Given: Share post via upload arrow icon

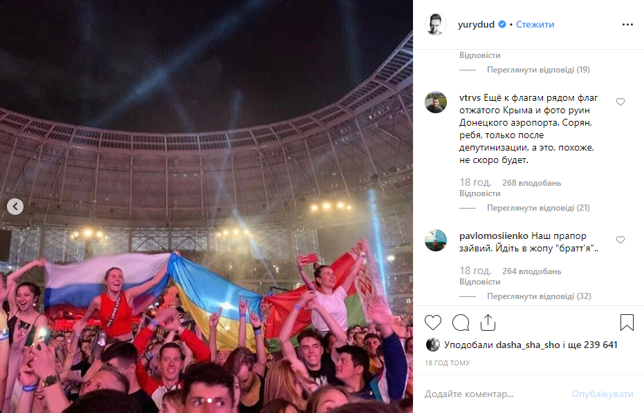Looking at the screenshot, I should pyautogui.click(x=488, y=323).
